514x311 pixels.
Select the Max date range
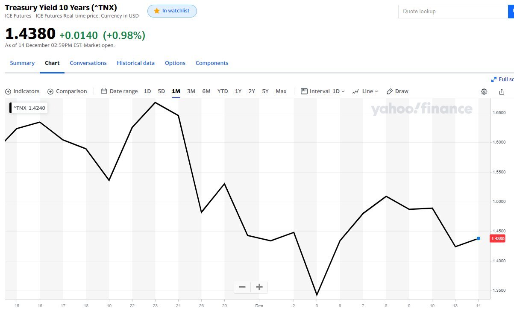pos(281,91)
